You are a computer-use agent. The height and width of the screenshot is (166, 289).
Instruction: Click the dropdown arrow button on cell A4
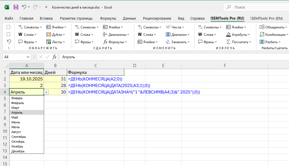pos(46,92)
